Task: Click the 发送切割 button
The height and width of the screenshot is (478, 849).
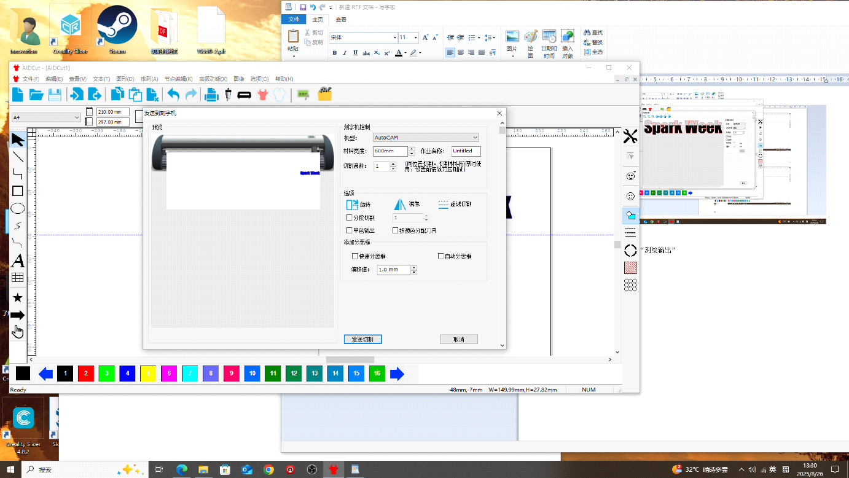Action: click(x=362, y=339)
